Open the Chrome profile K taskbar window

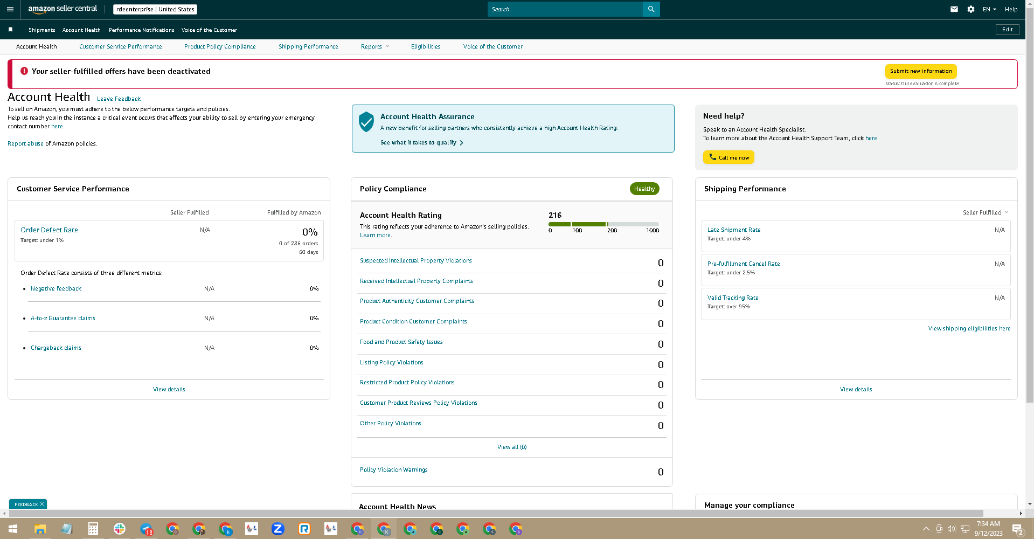[x=384, y=529]
